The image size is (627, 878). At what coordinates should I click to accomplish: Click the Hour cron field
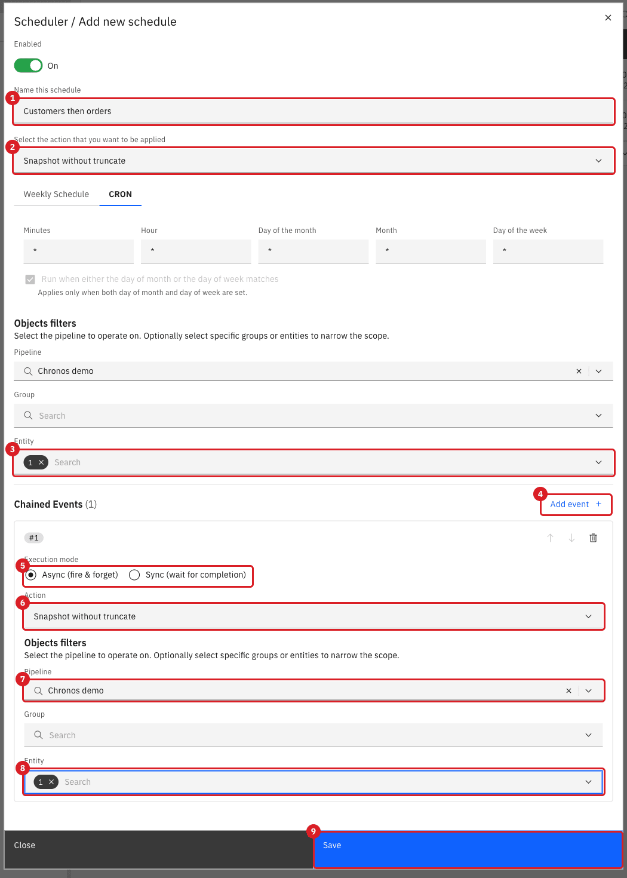coord(196,251)
